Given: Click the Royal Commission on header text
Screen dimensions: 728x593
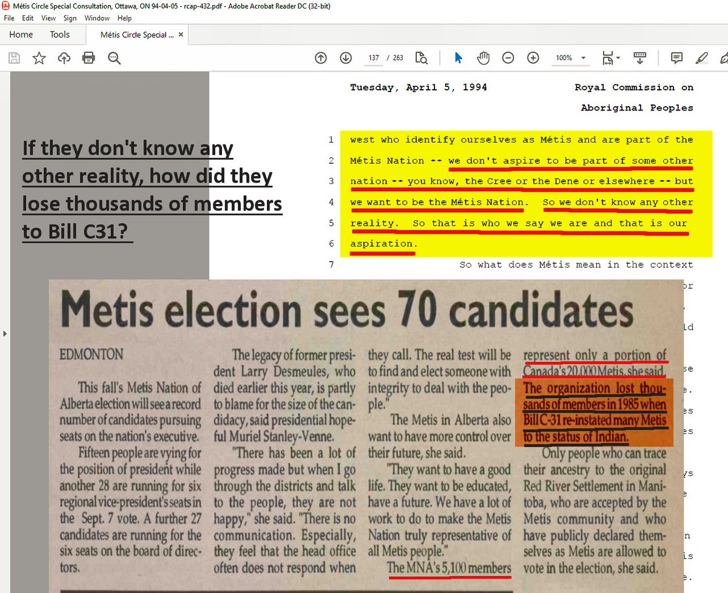Looking at the screenshot, I should [x=634, y=87].
